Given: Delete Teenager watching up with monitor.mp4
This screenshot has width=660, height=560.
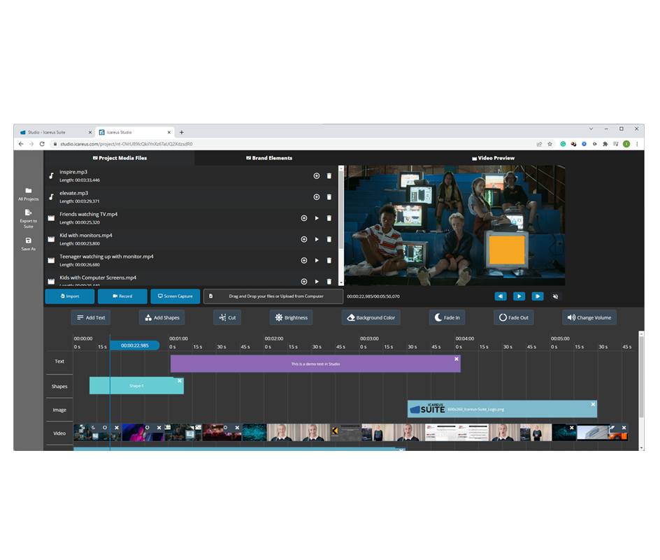Looking at the screenshot, I should [329, 260].
